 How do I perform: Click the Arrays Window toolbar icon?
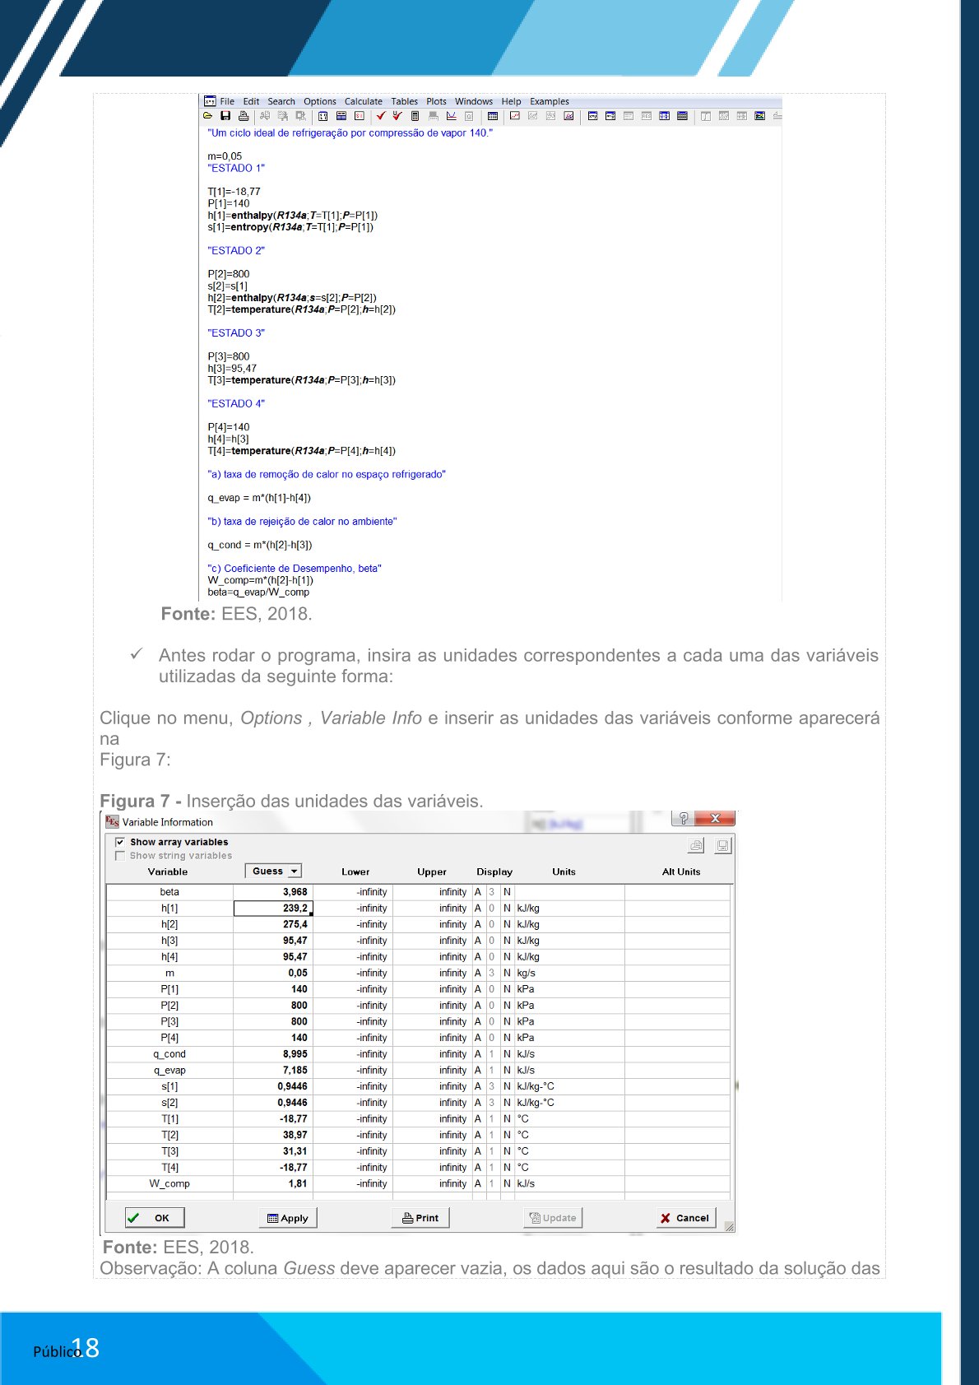[x=664, y=116]
